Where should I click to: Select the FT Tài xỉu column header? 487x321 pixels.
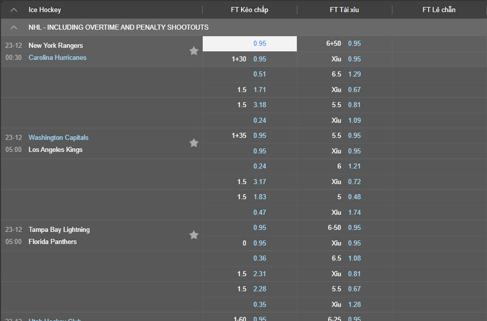344,10
